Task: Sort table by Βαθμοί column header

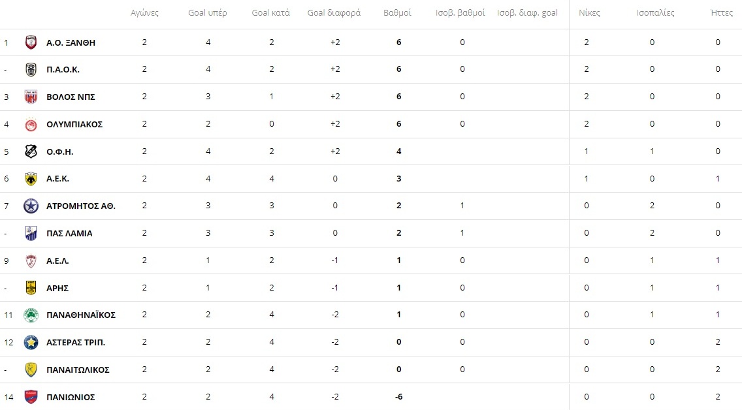Action: pos(397,13)
